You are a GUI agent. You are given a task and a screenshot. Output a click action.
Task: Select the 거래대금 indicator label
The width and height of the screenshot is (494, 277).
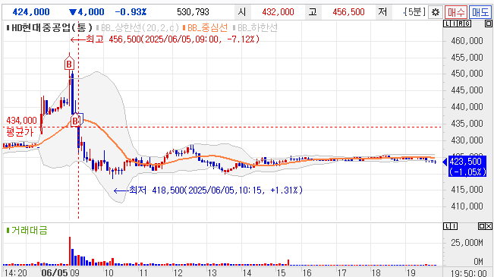27,231
